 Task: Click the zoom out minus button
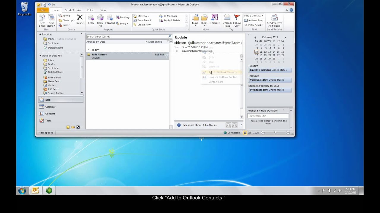click(x=263, y=133)
